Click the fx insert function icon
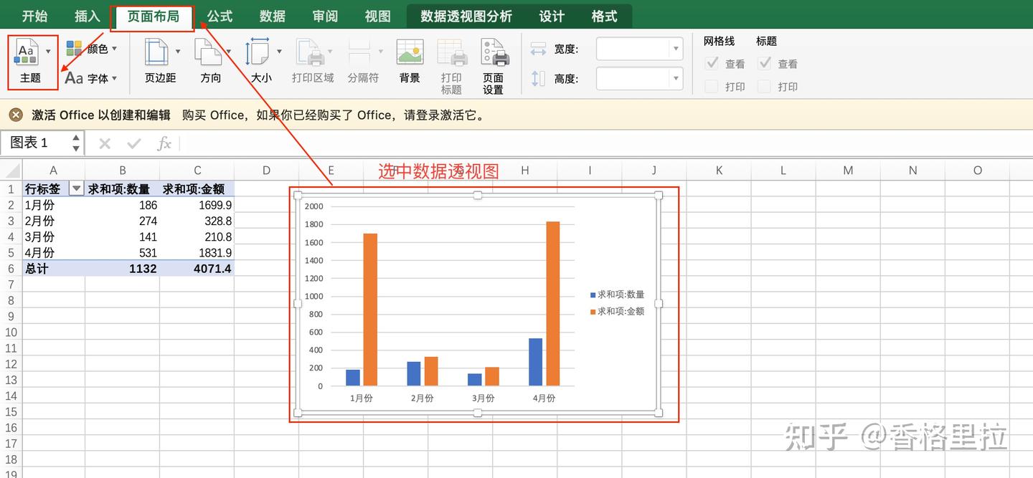 click(x=164, y=143)
